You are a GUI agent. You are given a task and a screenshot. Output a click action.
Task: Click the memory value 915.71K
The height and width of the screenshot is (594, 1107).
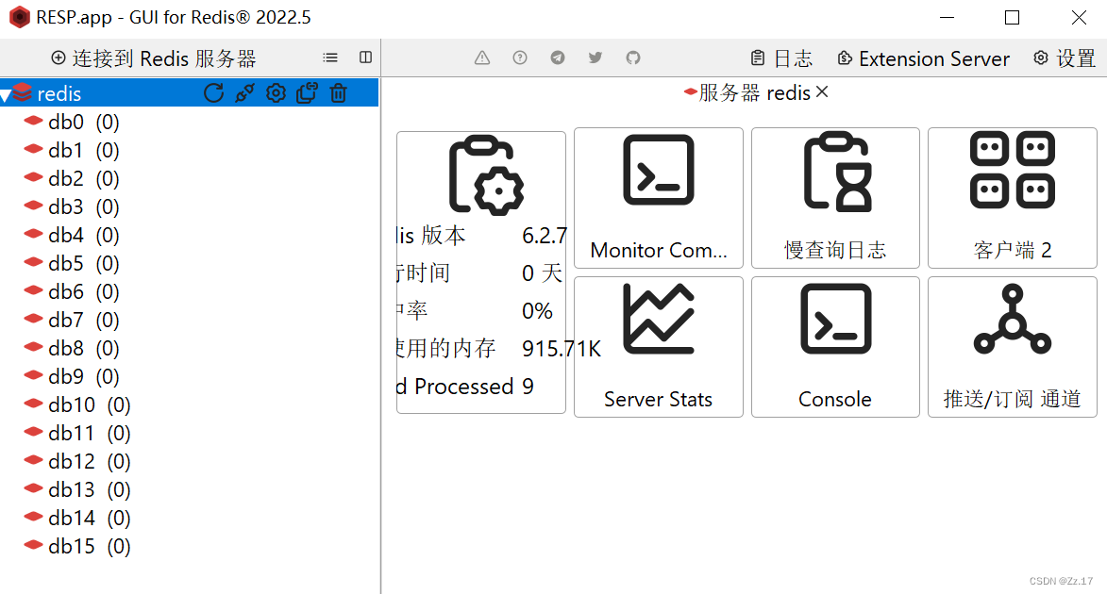tap(562, 349)
